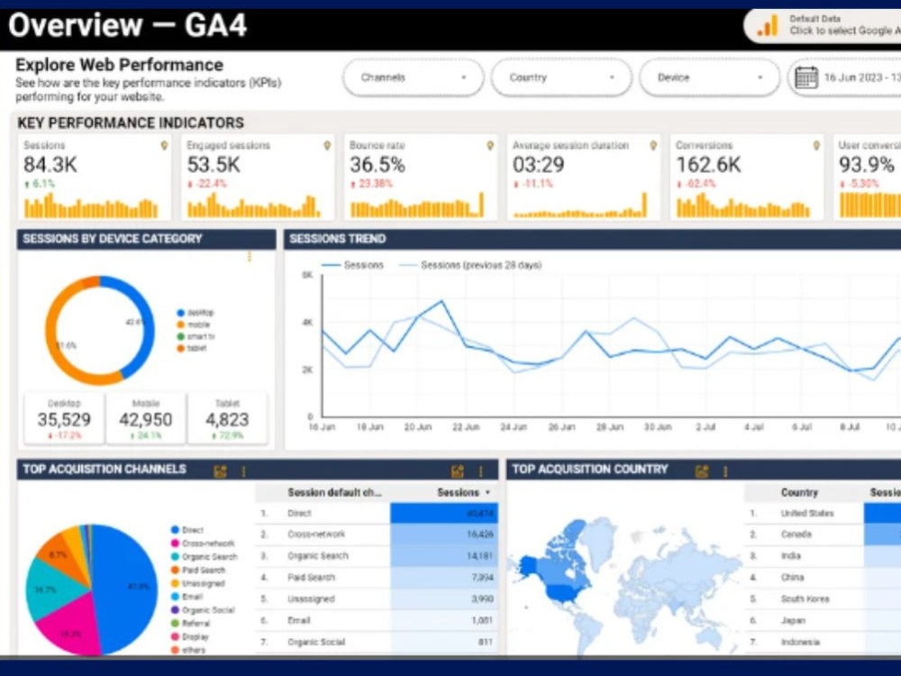901x676 pixels.
Task: Click the Cross-network row in channels table
Action: click(377, 534)
